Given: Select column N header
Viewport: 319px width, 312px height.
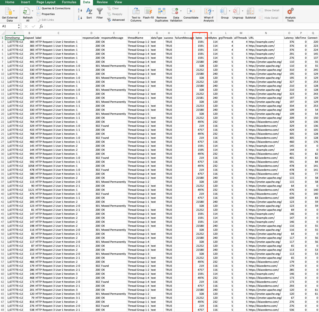Looking at the screenshot, I should point(266,33).
